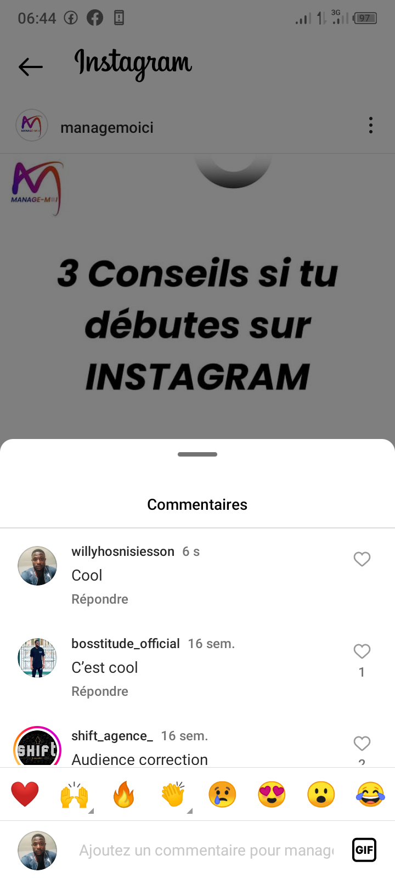Tap the comments sheet drag handle
Screen dimensions: 395x878
pos(198,454)
